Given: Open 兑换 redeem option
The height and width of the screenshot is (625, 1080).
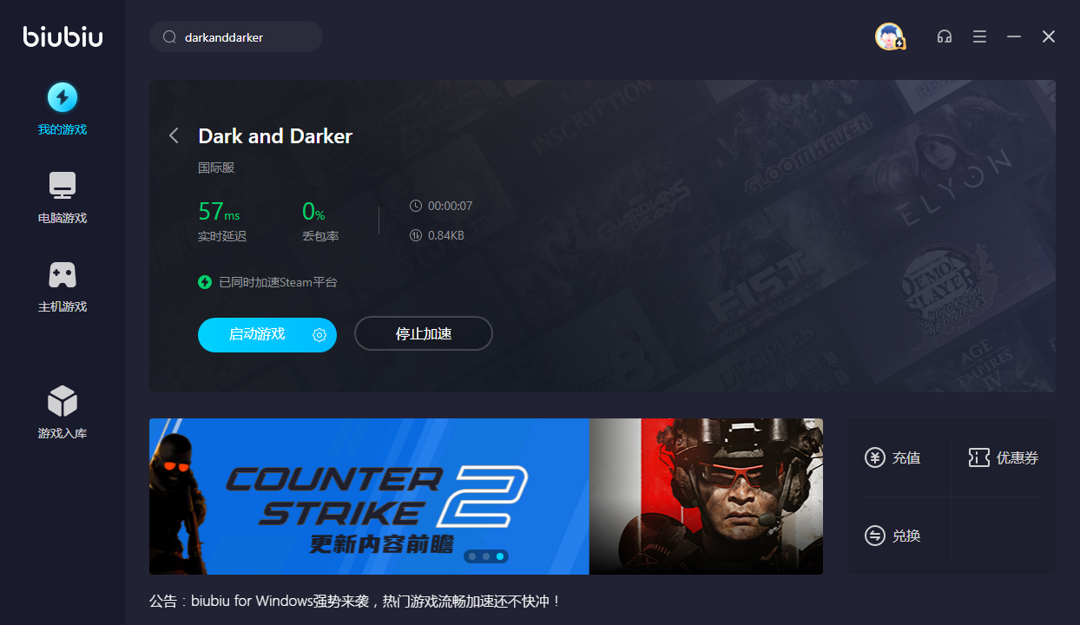Looking at the screenshot, I should [x=892, y=536].
